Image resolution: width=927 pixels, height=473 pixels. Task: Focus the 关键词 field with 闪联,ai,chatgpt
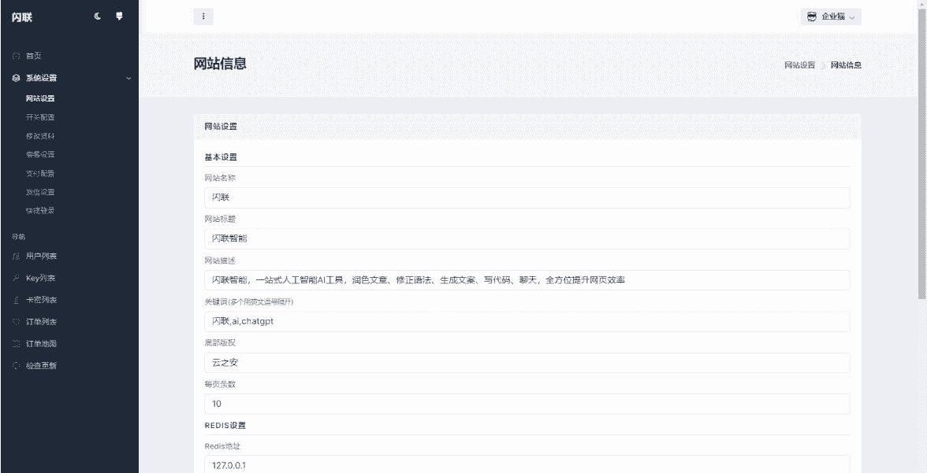pos(527,322)
